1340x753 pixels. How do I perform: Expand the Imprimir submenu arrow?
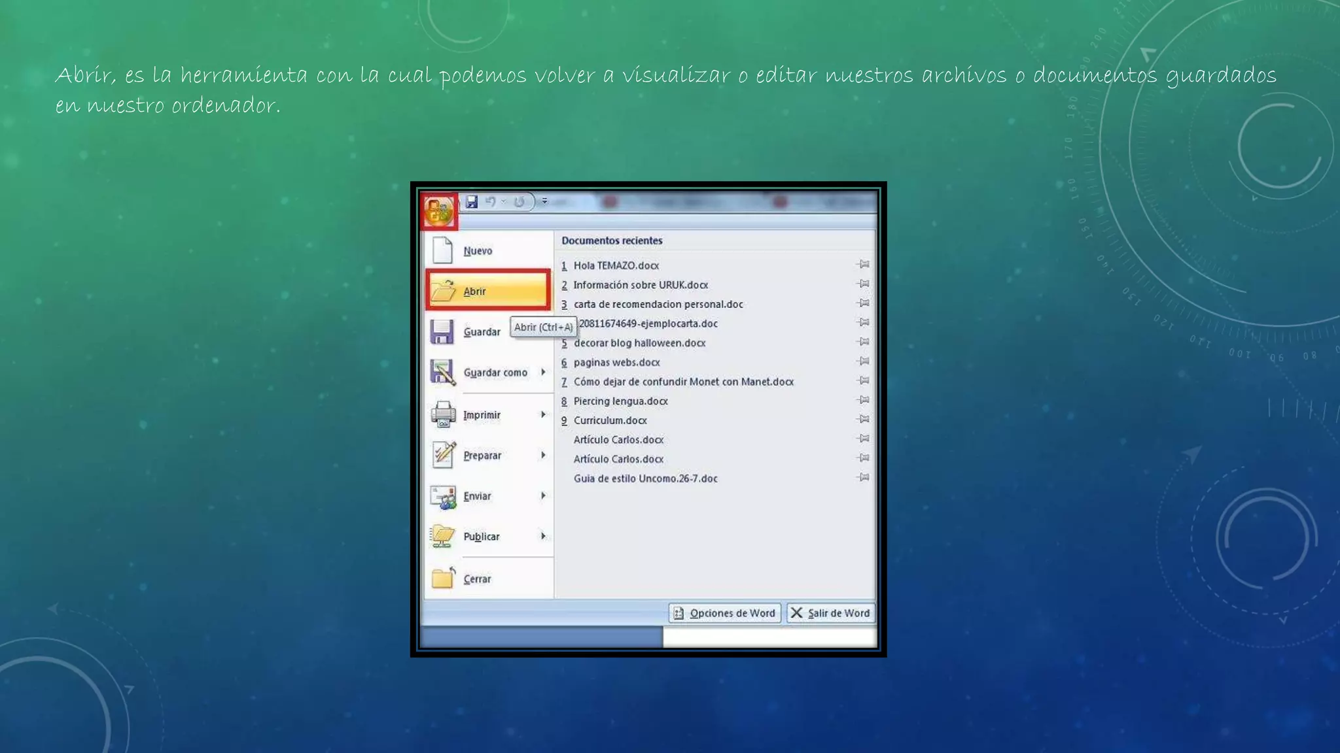[543, 414]
